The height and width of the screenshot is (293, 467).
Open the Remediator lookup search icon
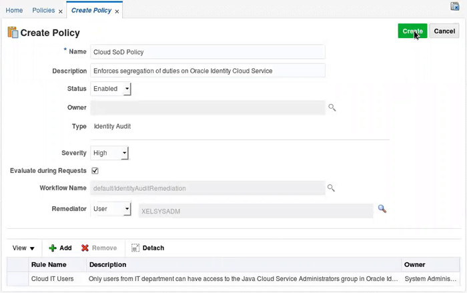[x=382, y=209]
